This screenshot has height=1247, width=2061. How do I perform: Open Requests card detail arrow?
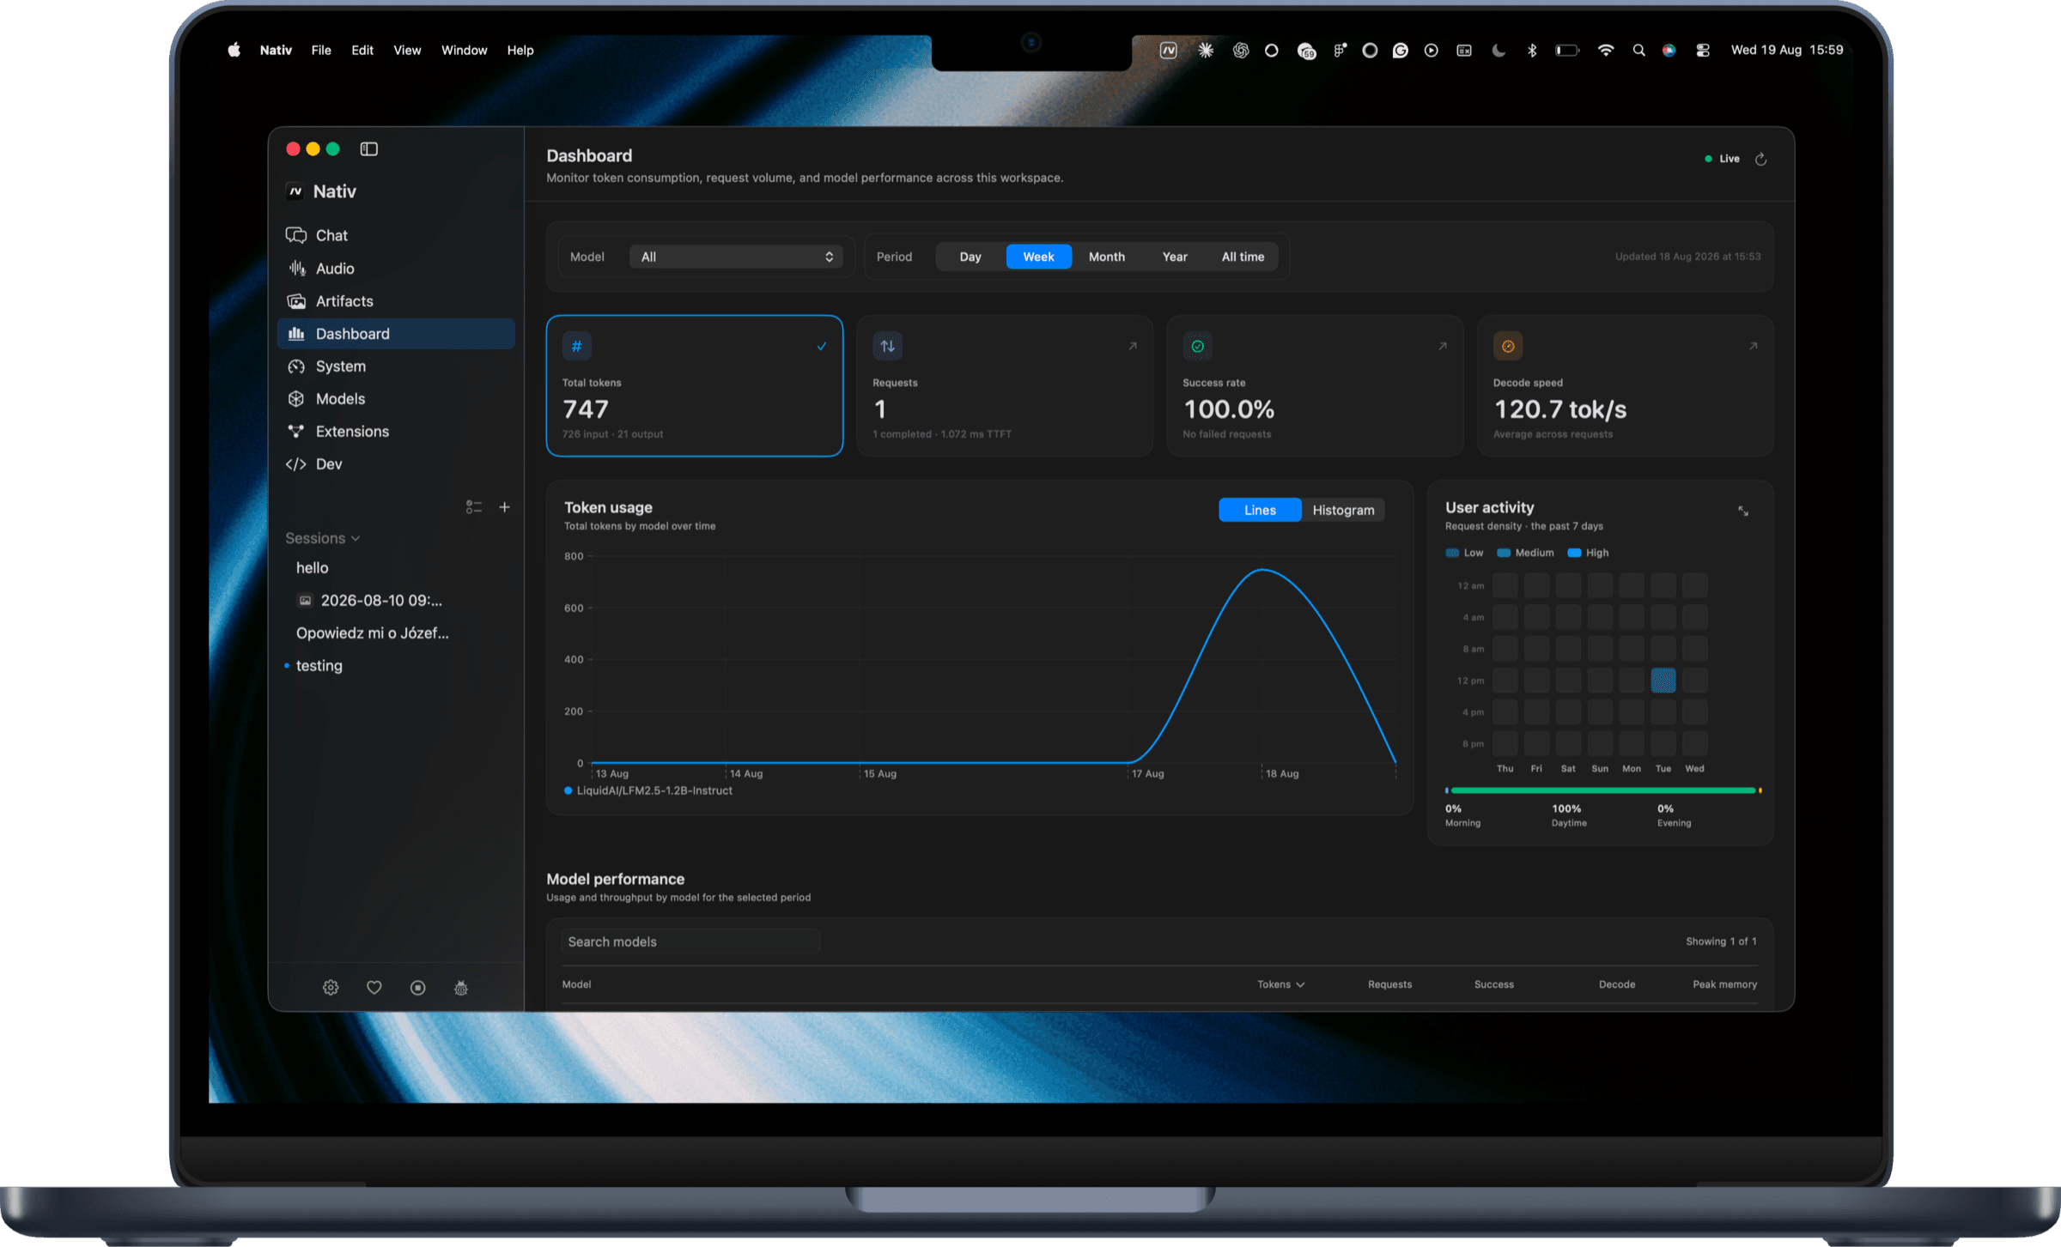coord(1133,347)
